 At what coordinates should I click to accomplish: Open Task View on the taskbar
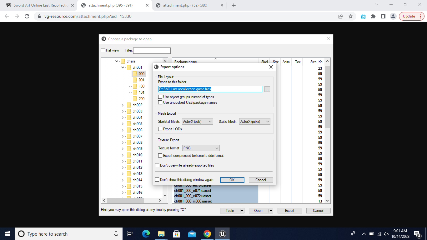(130, 234)
